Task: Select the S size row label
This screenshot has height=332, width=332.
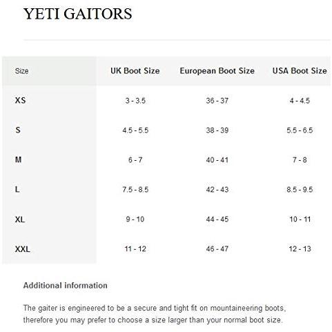Action: [x=18, y=130]
